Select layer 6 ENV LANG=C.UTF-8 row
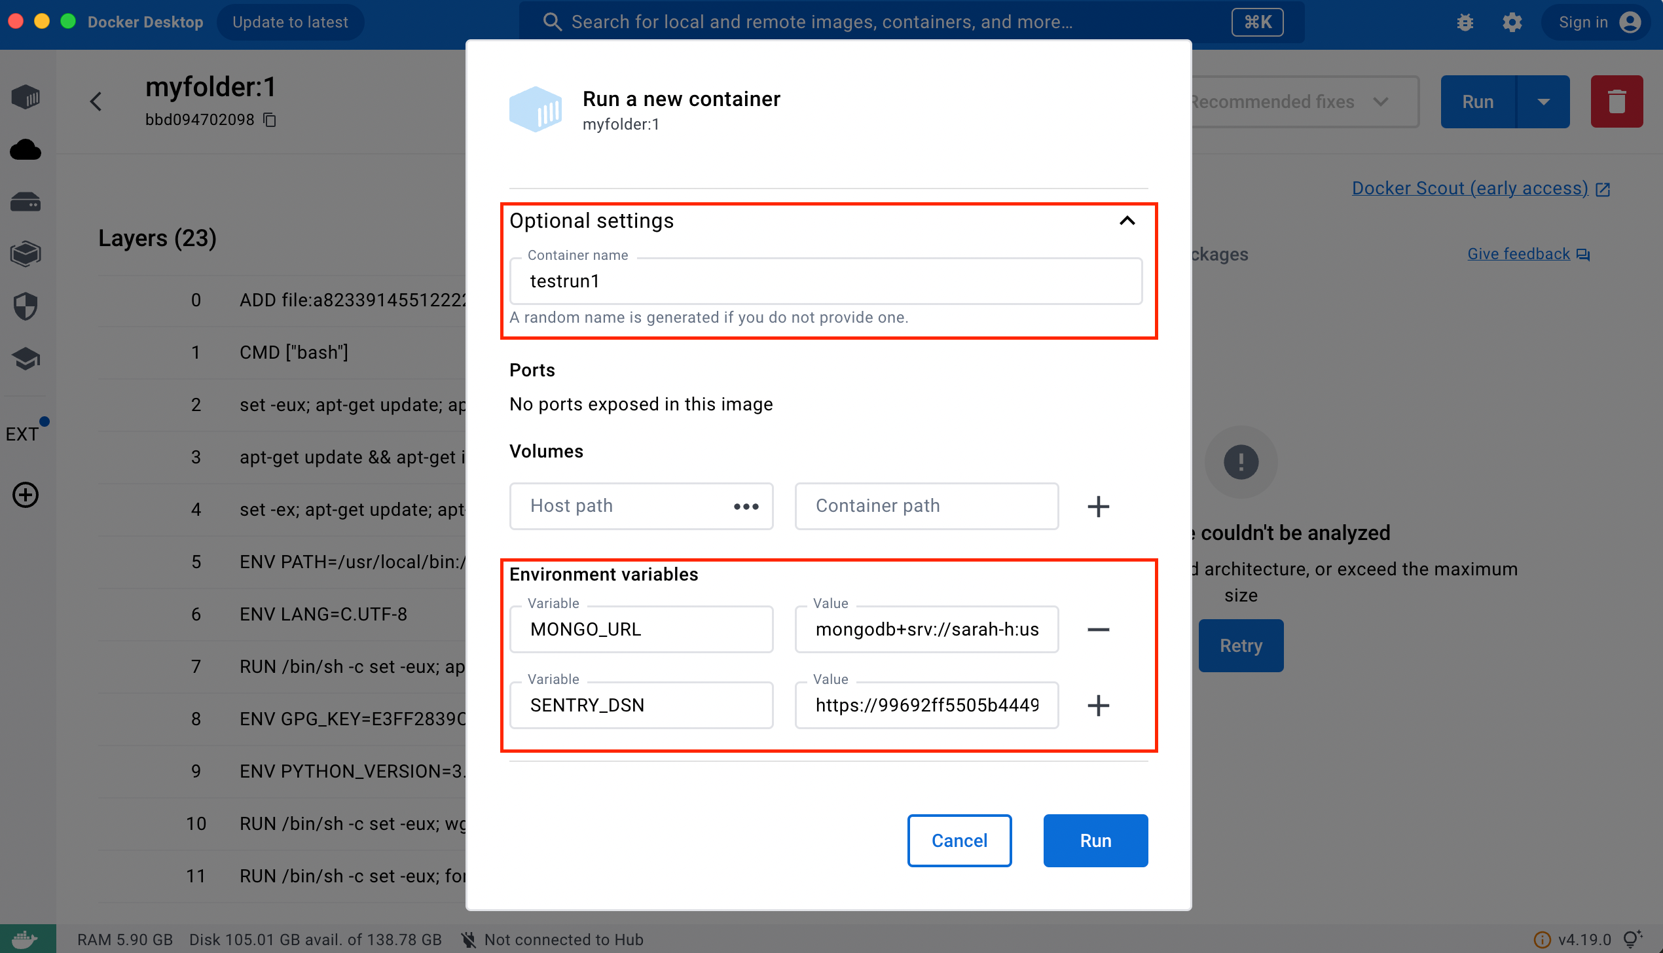 pos(282,615)
